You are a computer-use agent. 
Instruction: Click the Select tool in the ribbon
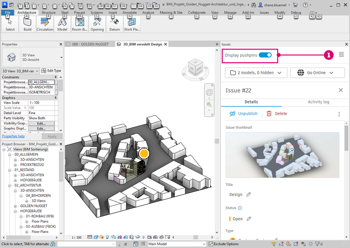pos(10,24)
